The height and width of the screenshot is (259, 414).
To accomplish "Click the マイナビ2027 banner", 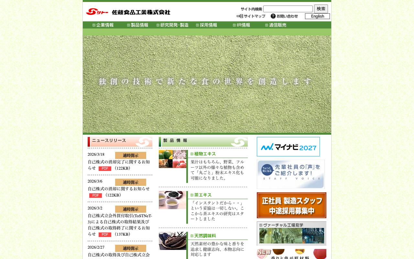I will coord(288,146).
